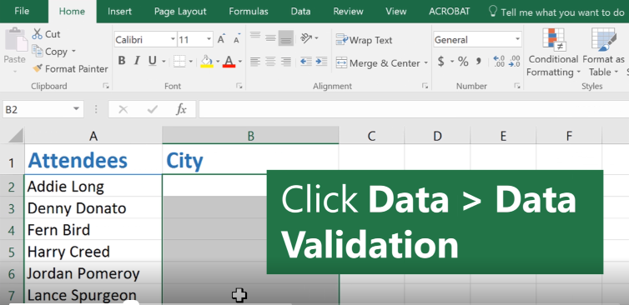Open Format as Table gallery

point(603,52)
